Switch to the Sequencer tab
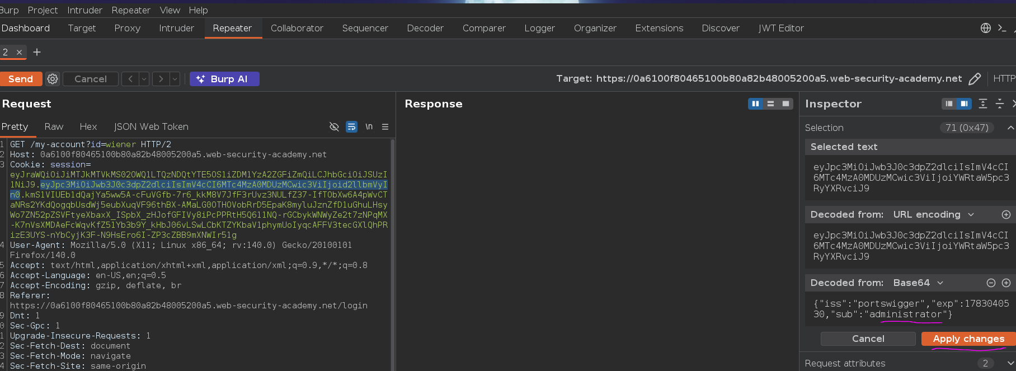Image resolution: width=1016 pixels, height=371 pixels. click(x=365, y=28)
